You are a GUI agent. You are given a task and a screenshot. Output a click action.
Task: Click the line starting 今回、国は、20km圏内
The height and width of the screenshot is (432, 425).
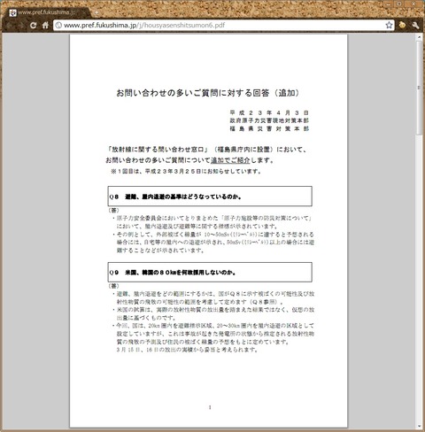[213, 326]
